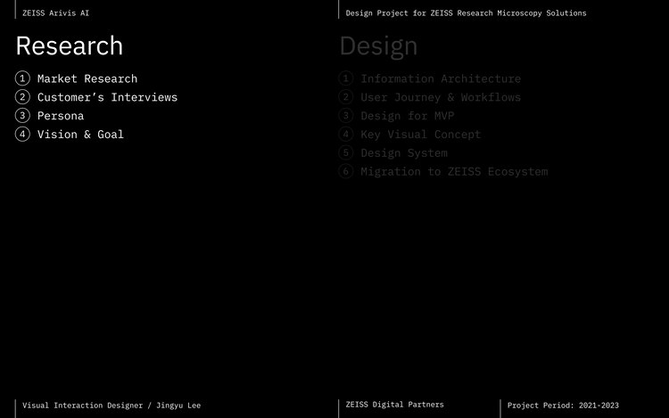This screenshot has width=669, height=418.
Task: Click the Visual Interaction Designer / Jingyu Lee footer
Action: click(111, 406)
